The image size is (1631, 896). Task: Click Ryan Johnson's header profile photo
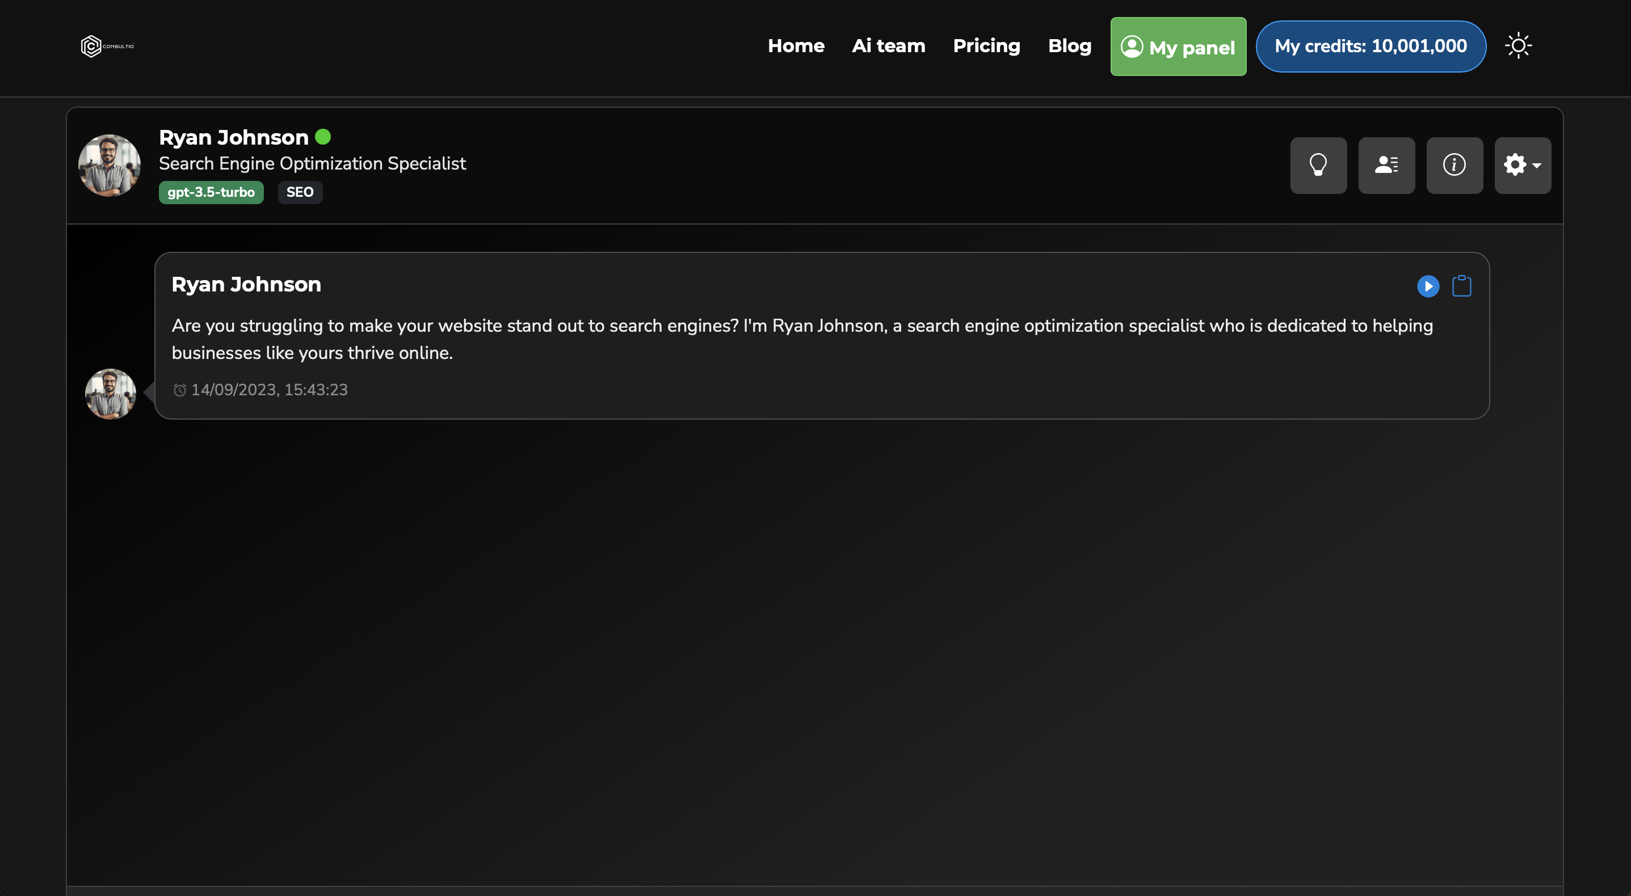109,165
